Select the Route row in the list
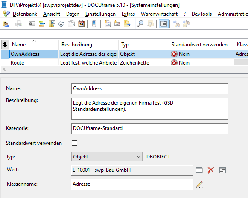 (x=124, y=63)
